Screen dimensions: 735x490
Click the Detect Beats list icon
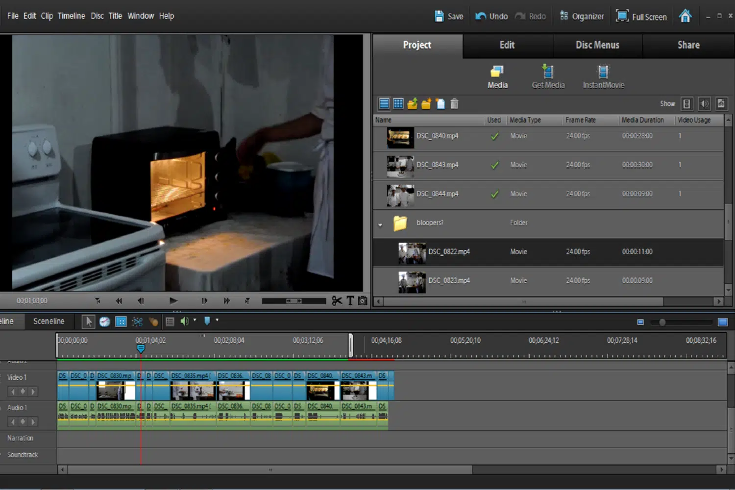pos(170,321)
